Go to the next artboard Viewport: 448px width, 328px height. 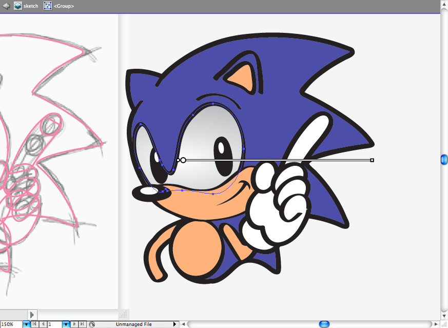[74, 324]
